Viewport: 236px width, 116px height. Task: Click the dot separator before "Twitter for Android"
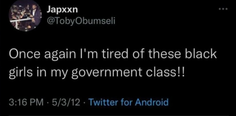point(85,103)
